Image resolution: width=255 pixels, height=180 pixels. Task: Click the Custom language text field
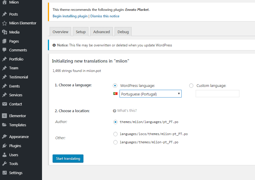217,94
